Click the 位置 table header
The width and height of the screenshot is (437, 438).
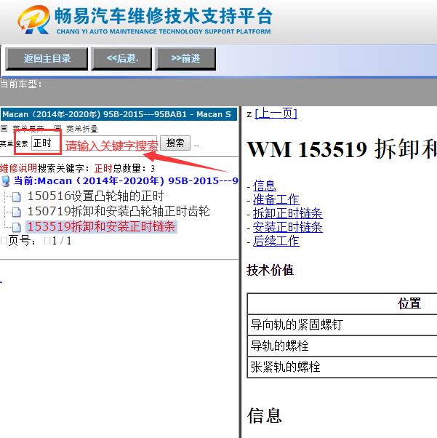point(409,303)
